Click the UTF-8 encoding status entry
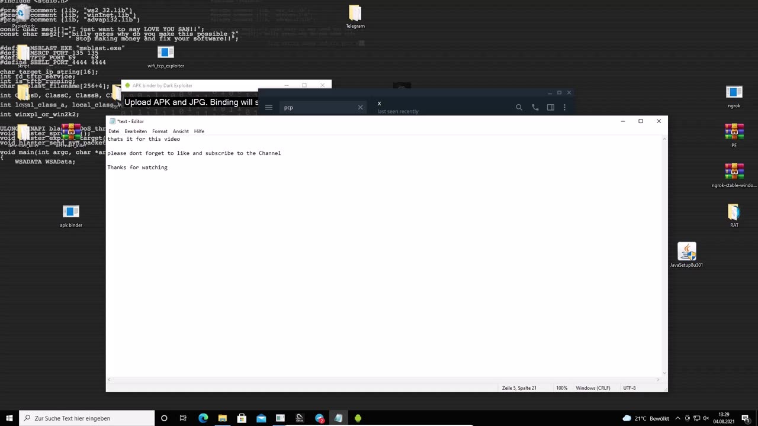The width and height of the screenshot is (758, 426). (629, 388)
